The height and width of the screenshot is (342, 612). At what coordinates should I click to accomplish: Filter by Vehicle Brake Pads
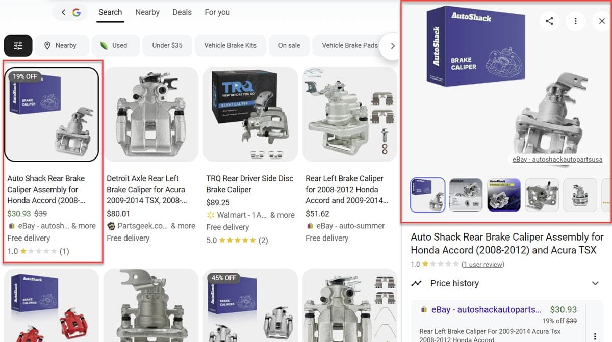pyautogui.click(x=350, y=45)
